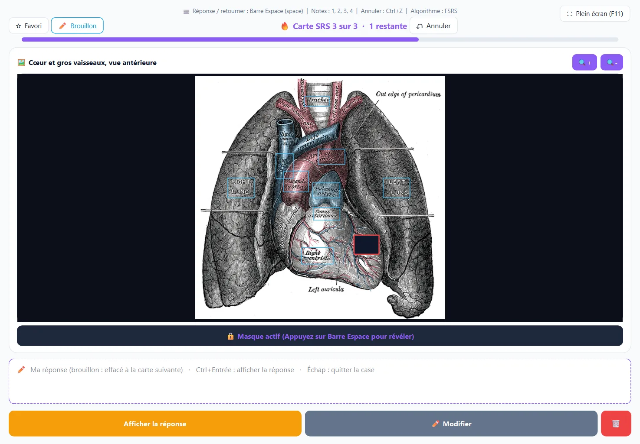Click the Arch of aorta label box

point(332,157)
